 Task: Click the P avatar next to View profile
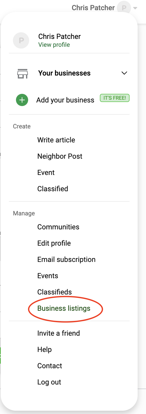(x=21, y=40)
